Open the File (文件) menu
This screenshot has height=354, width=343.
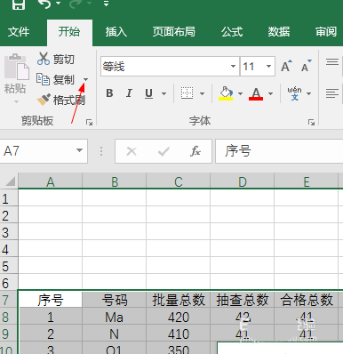[x=19, y=32]
